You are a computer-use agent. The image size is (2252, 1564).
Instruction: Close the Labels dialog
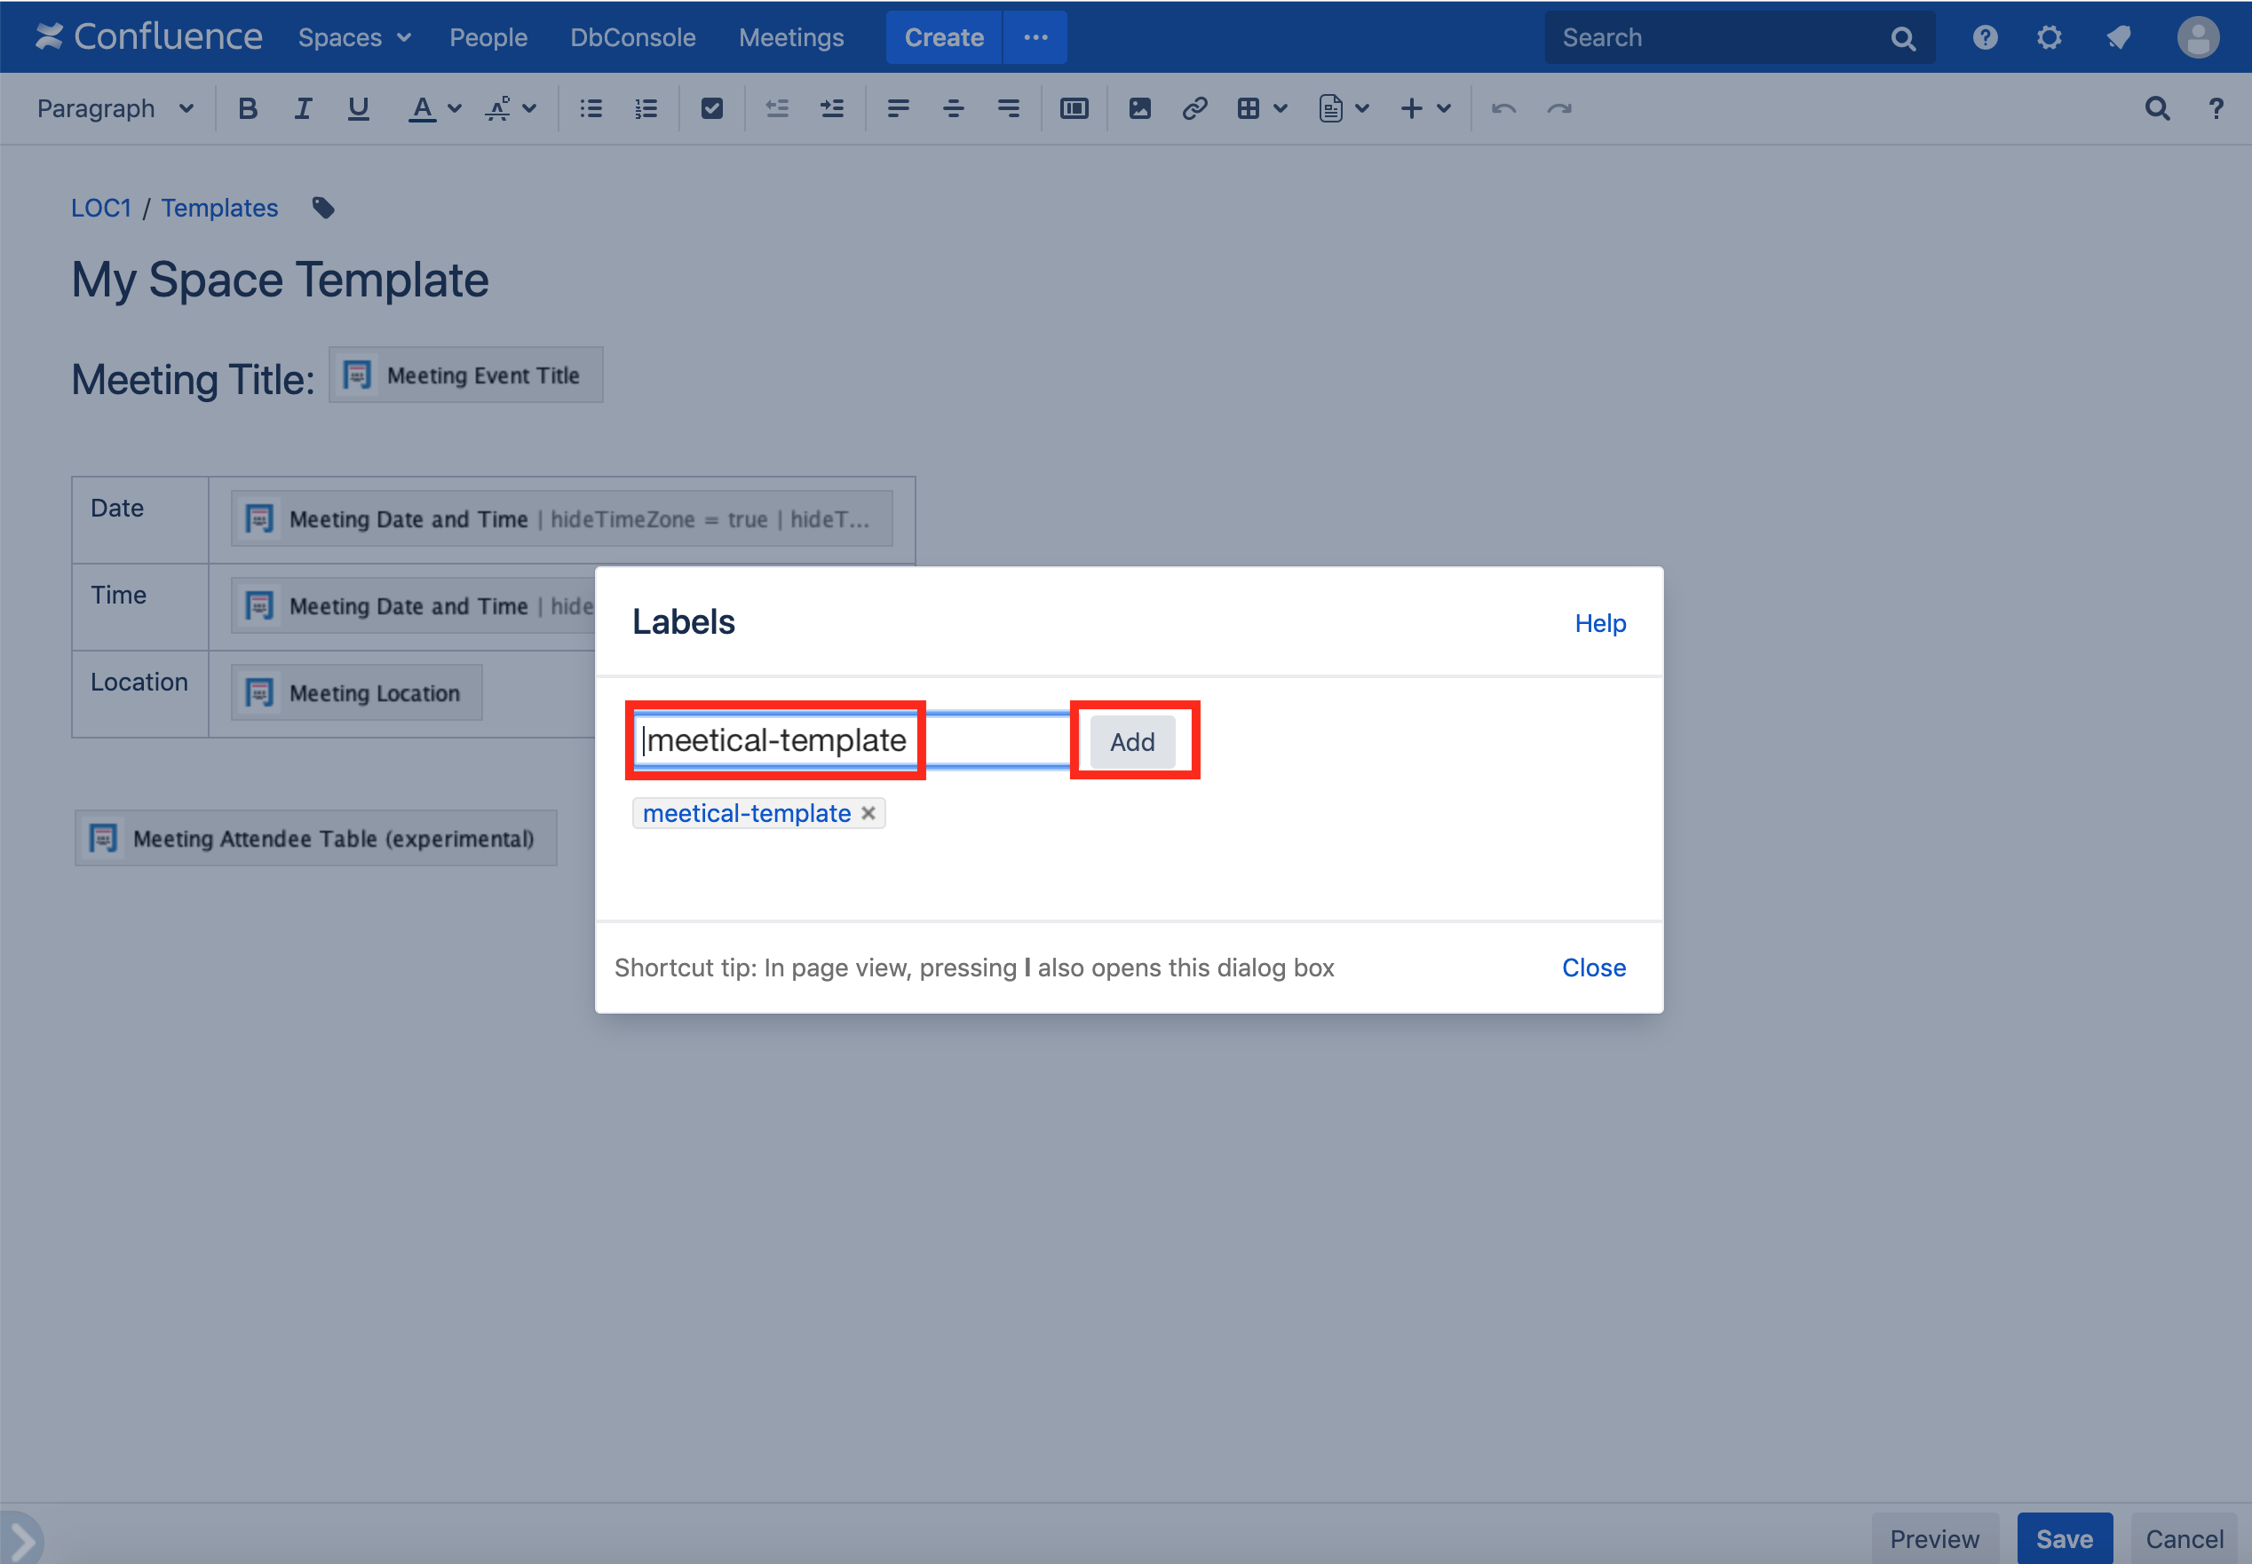coord(1594,968)
